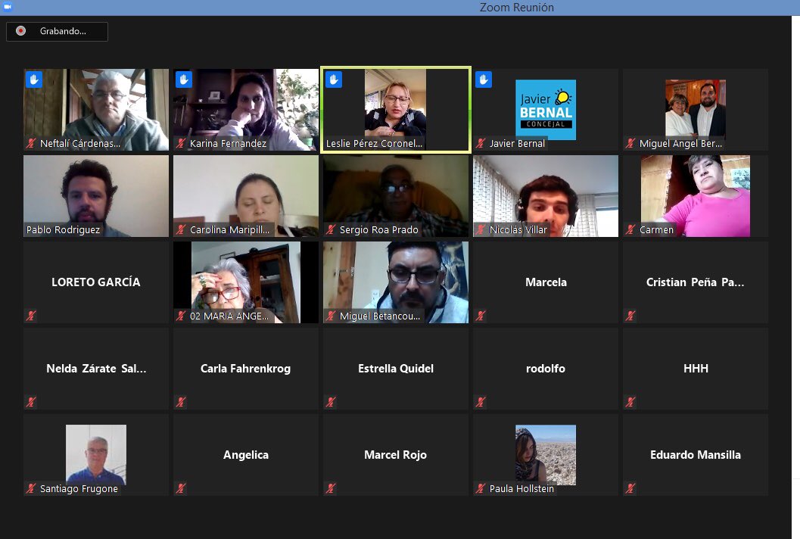The width and height of the screenshot is (800, 539).
Task: Select Karina Fernandez video feed
Action: [x=246, y=110]
